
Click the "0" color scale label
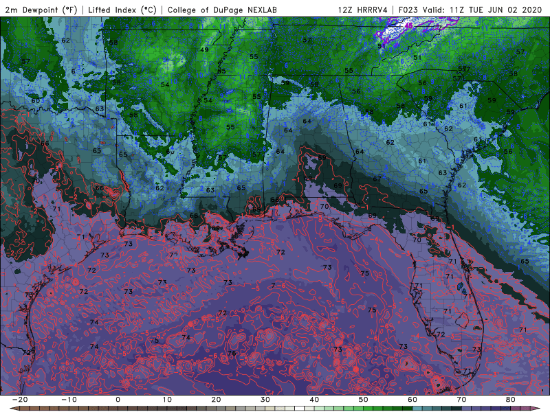(x=118, y=400)
